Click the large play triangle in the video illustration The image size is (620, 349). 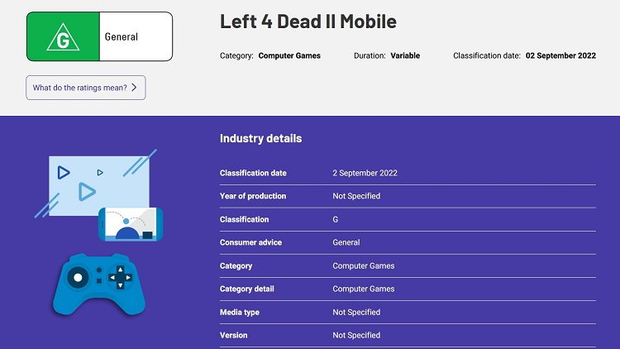[x=87, y=192]
